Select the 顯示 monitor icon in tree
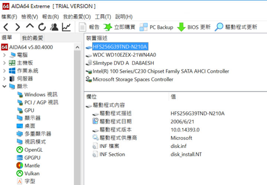The height and width of the screenshot is (185, 267). 12,87
